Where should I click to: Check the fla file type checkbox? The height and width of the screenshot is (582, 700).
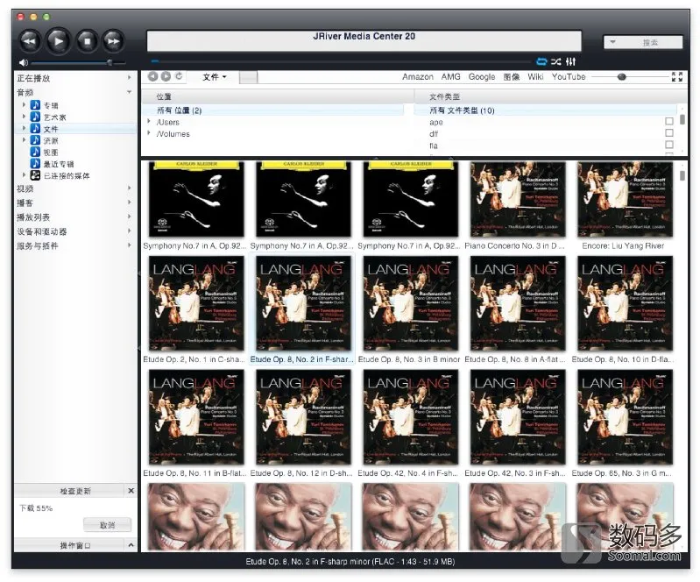click(668, 145)
